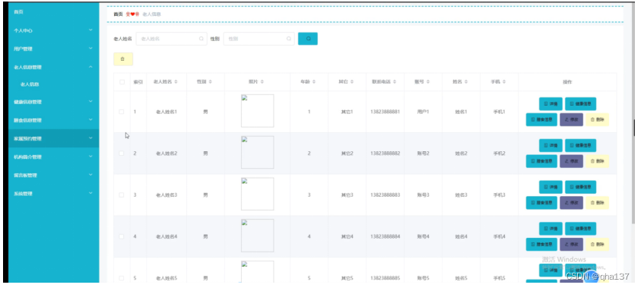Click cell 手机4 in the table
This screenshot has width=641, height=288.
(x=499, y=236)
